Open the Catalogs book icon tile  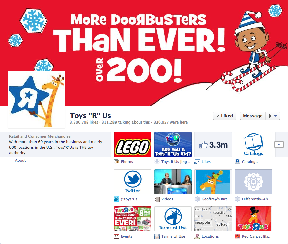point(253,145)
